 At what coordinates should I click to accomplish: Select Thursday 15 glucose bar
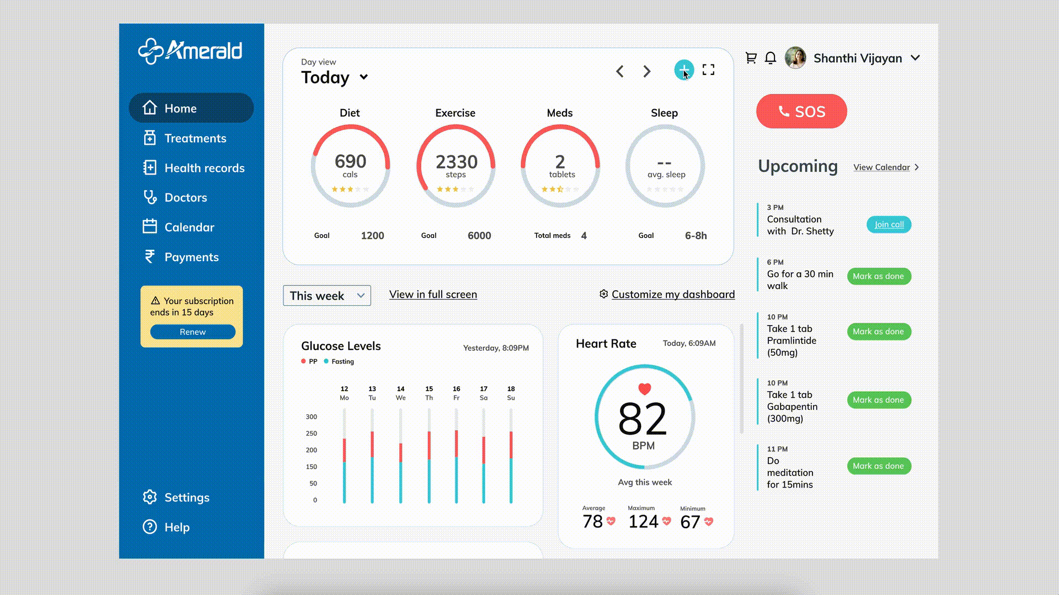click(429, 456)
